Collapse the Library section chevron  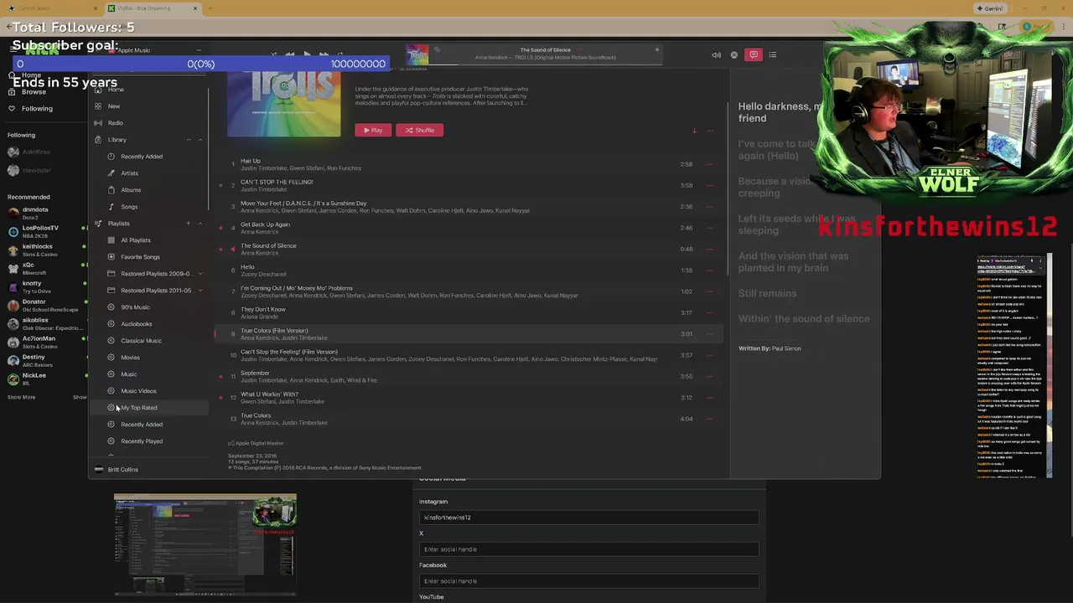[200, 140]
